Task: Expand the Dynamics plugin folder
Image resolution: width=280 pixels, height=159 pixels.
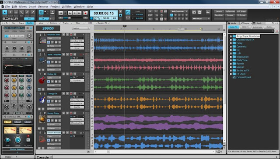Action: 231,47
